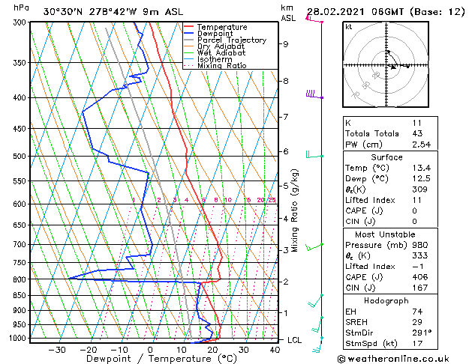Click the surface theta-e value '309'
The width and height of the screenshot is (472, 364).
click(420, 189)
